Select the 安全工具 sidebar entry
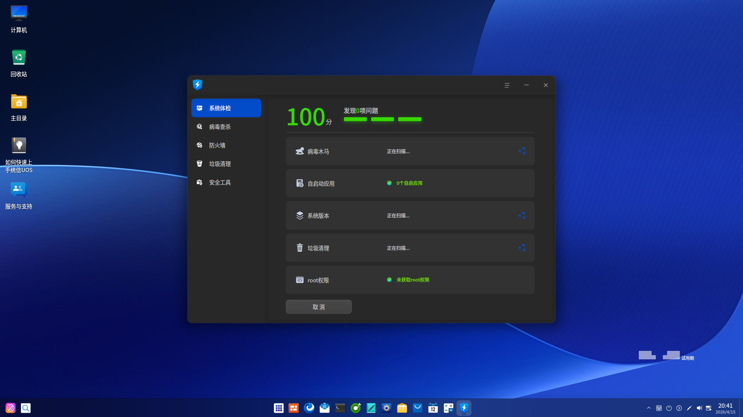Viewport: 743px width, 417px height. (220, 183)
